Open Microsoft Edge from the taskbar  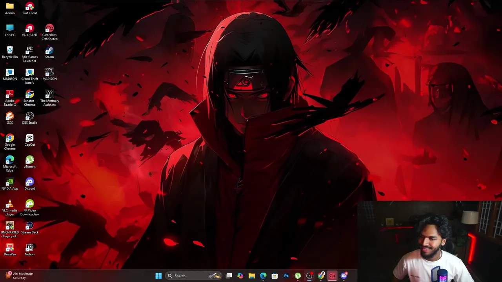(x=263, y=276)
